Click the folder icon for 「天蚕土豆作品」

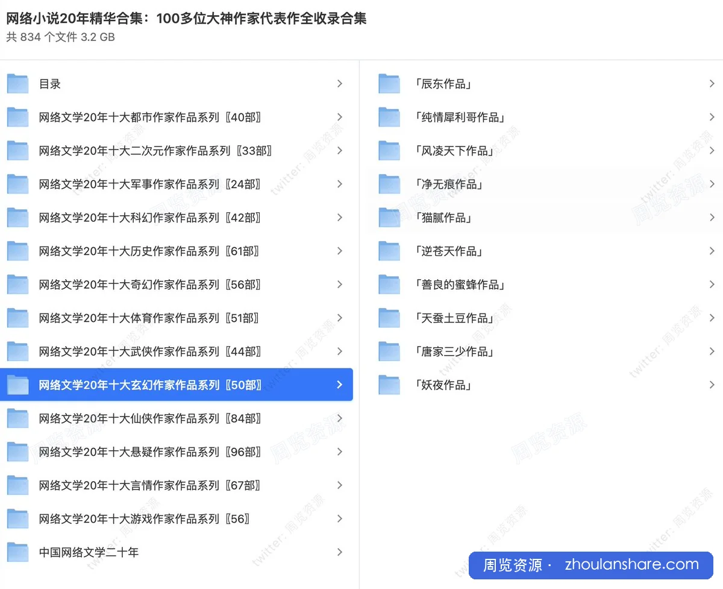coord(389,318)
